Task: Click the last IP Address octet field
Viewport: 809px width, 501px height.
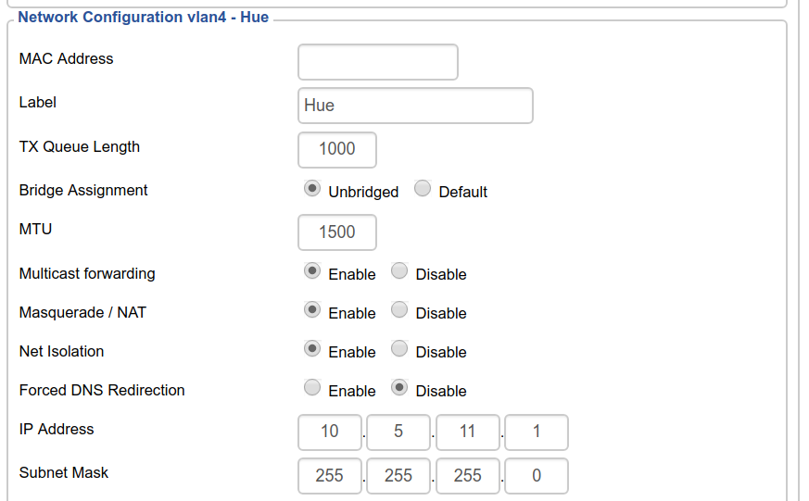Action: coord(537,432)
